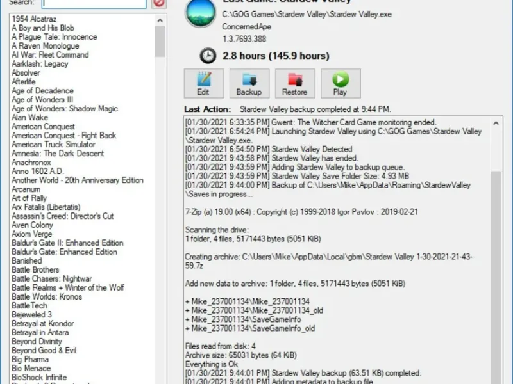Click the clock icon beside hours played
513x384 pixels.
click(208, 56)
